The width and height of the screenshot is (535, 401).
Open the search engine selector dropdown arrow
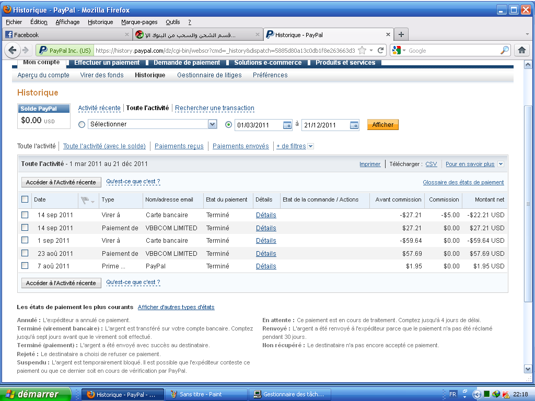[x=404, y=51]
